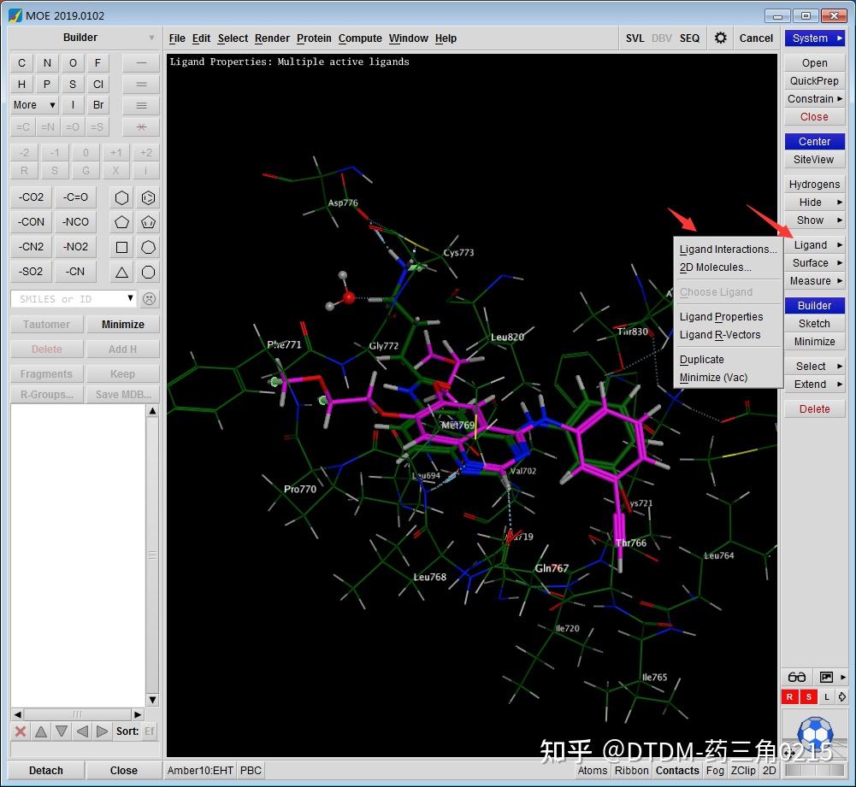Open the Compute menu

click(360, 38)
